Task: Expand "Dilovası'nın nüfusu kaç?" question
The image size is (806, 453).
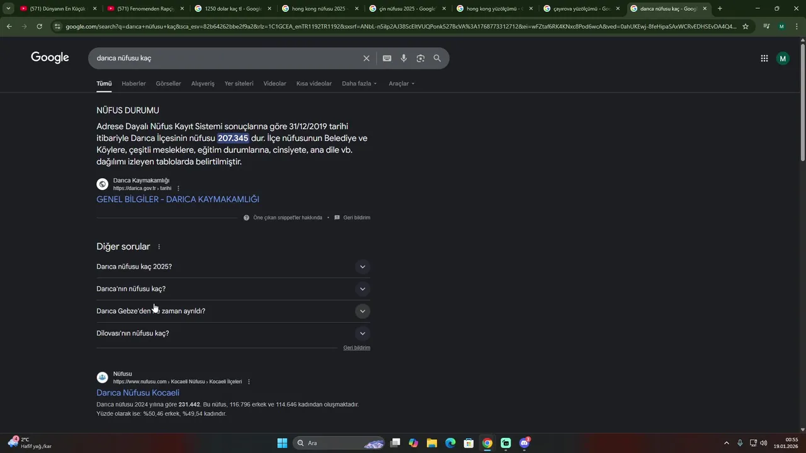Action: point(233,333)
